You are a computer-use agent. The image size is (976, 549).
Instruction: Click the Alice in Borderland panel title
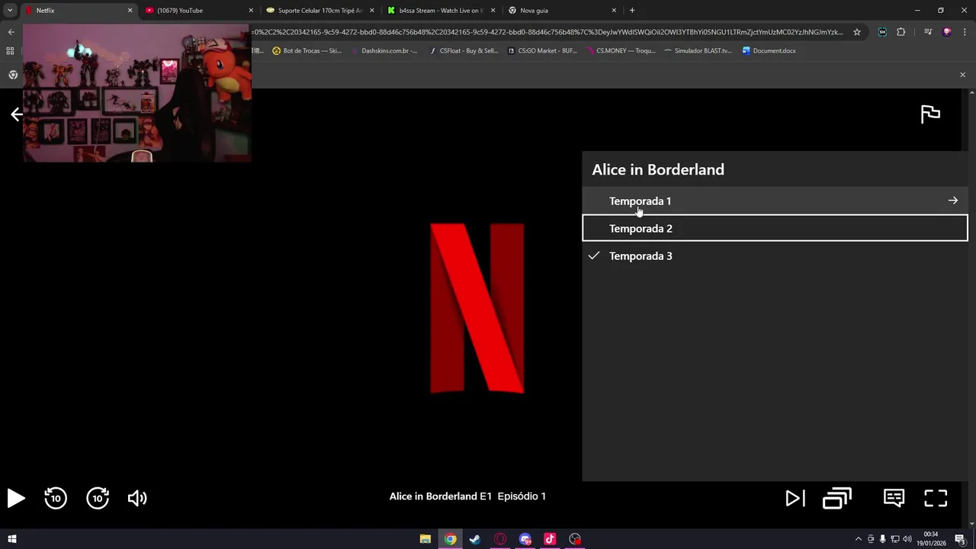tap(658, 169)
